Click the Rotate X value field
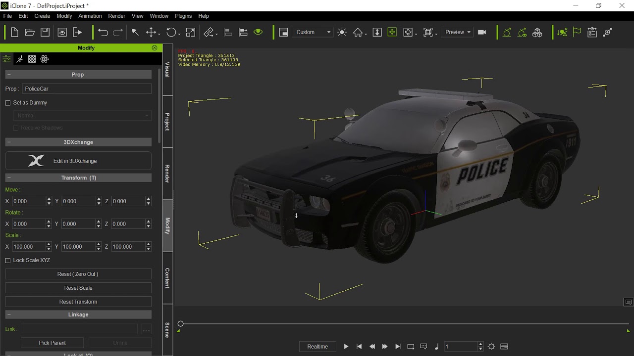634x356 pixels. (x=29, y=224)
